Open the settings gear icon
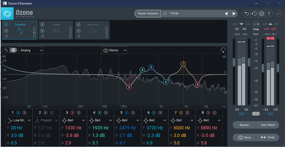 261,14
